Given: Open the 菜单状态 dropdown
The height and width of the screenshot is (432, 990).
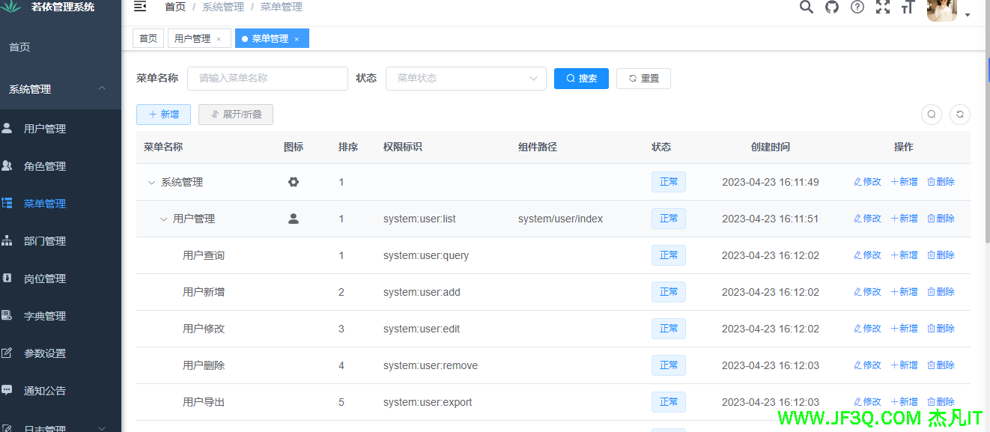Looking at the screenshot, I should pos(465,78).
